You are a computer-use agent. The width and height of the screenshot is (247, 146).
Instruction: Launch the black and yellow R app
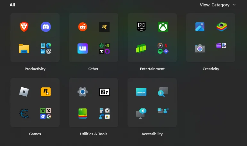(104, 27)
